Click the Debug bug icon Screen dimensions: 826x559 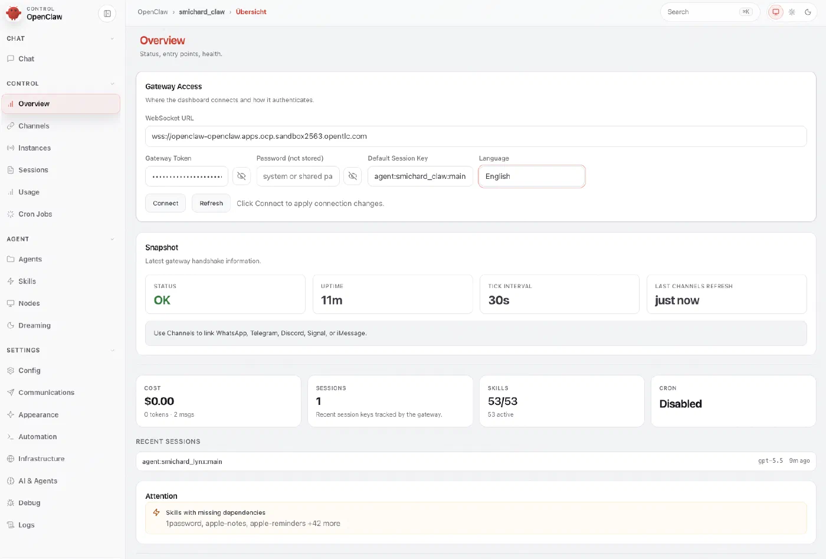pos(11,503)
